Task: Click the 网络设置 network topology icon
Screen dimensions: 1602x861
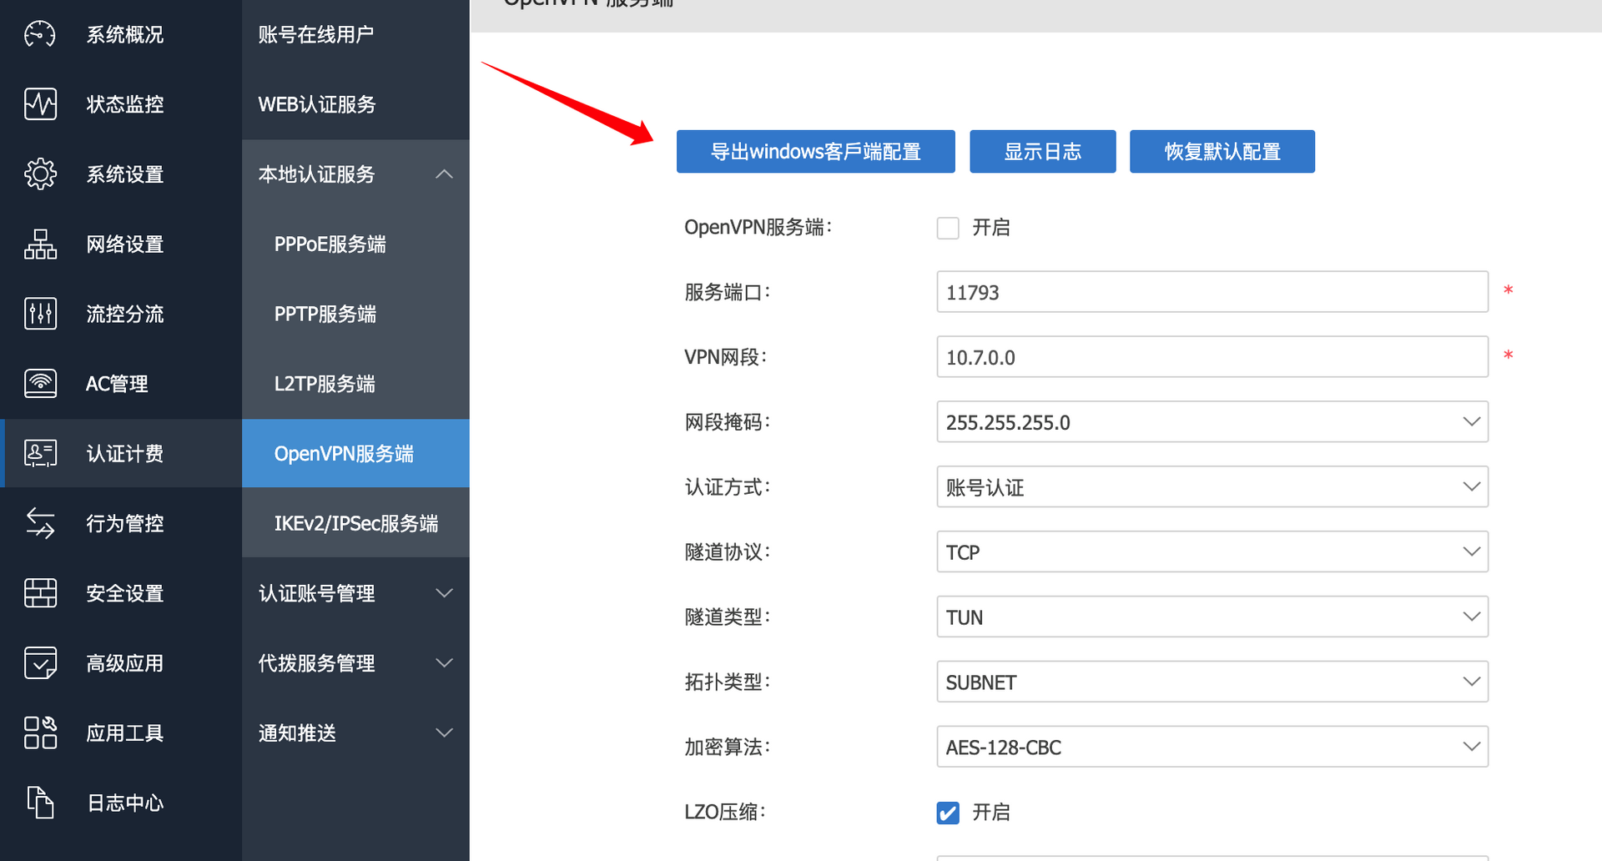Action: coord(40,244)
